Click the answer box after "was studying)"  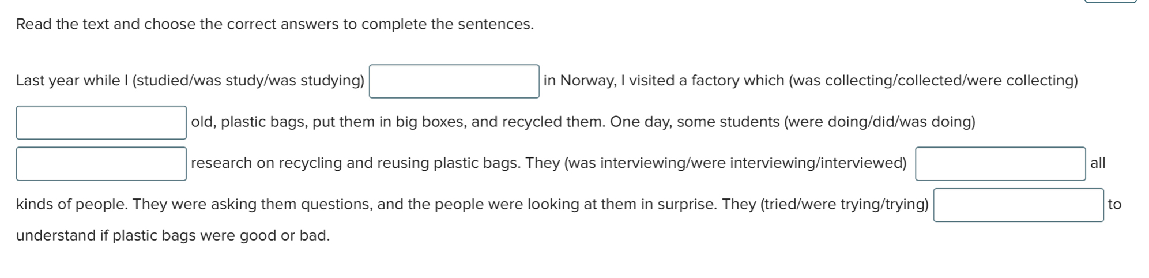[454, 81]
